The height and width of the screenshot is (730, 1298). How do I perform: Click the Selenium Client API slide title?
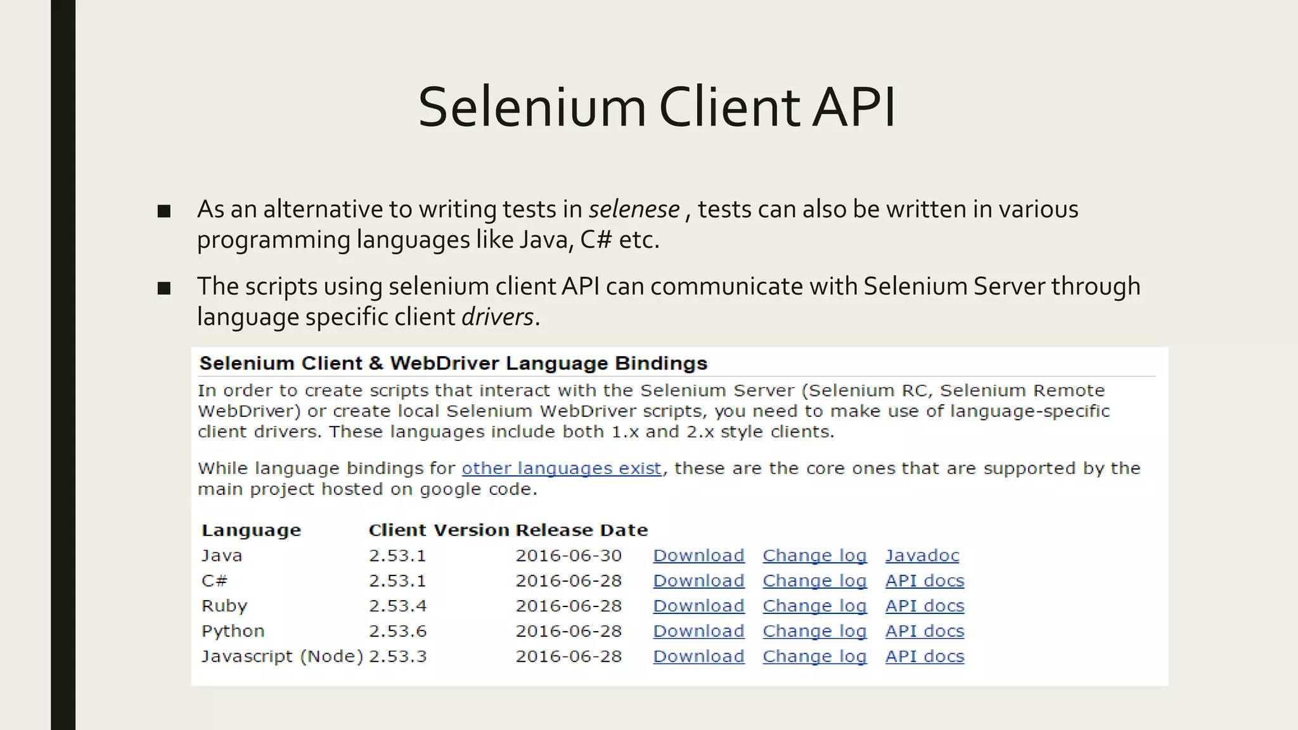657,106
